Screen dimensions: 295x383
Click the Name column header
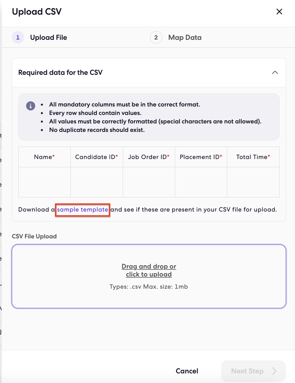tap(45, 157)
